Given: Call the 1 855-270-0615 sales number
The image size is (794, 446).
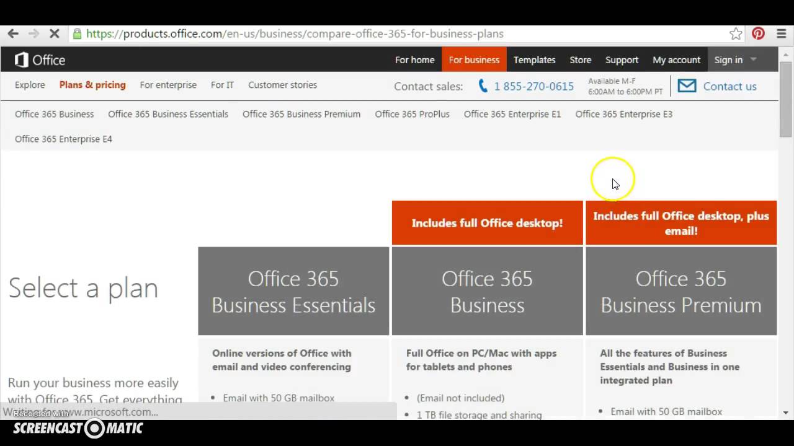Looking at the screenshot, I should pos(533,87).
